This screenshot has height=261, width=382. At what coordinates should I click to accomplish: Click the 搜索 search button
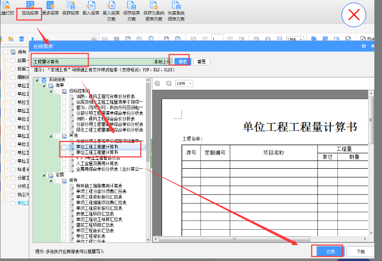(183, 62)
